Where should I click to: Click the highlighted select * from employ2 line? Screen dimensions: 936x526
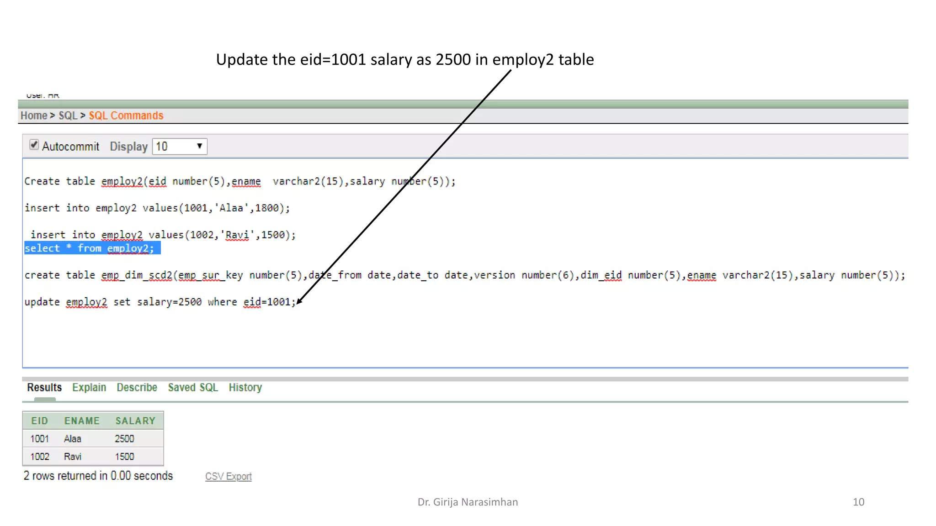pyautogui.click(x=92, y=248)
